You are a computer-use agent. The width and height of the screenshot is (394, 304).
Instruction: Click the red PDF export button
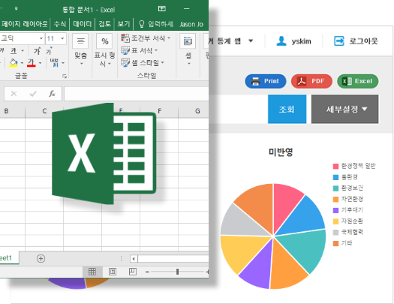tap(311, 81)
